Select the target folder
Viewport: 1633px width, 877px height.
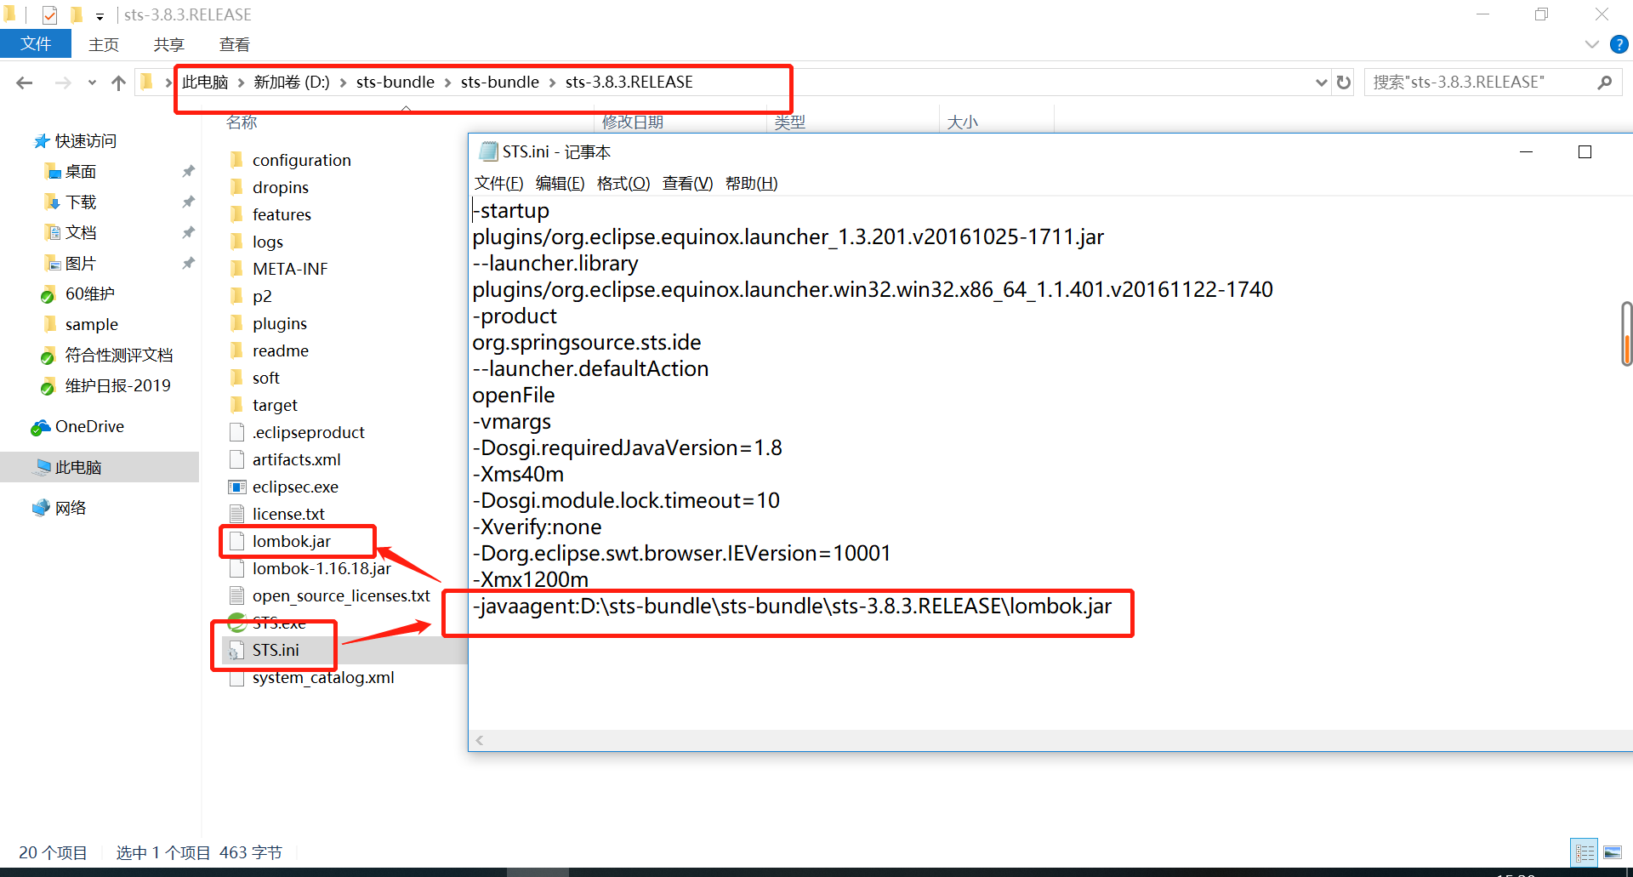(x=275, y=405)
